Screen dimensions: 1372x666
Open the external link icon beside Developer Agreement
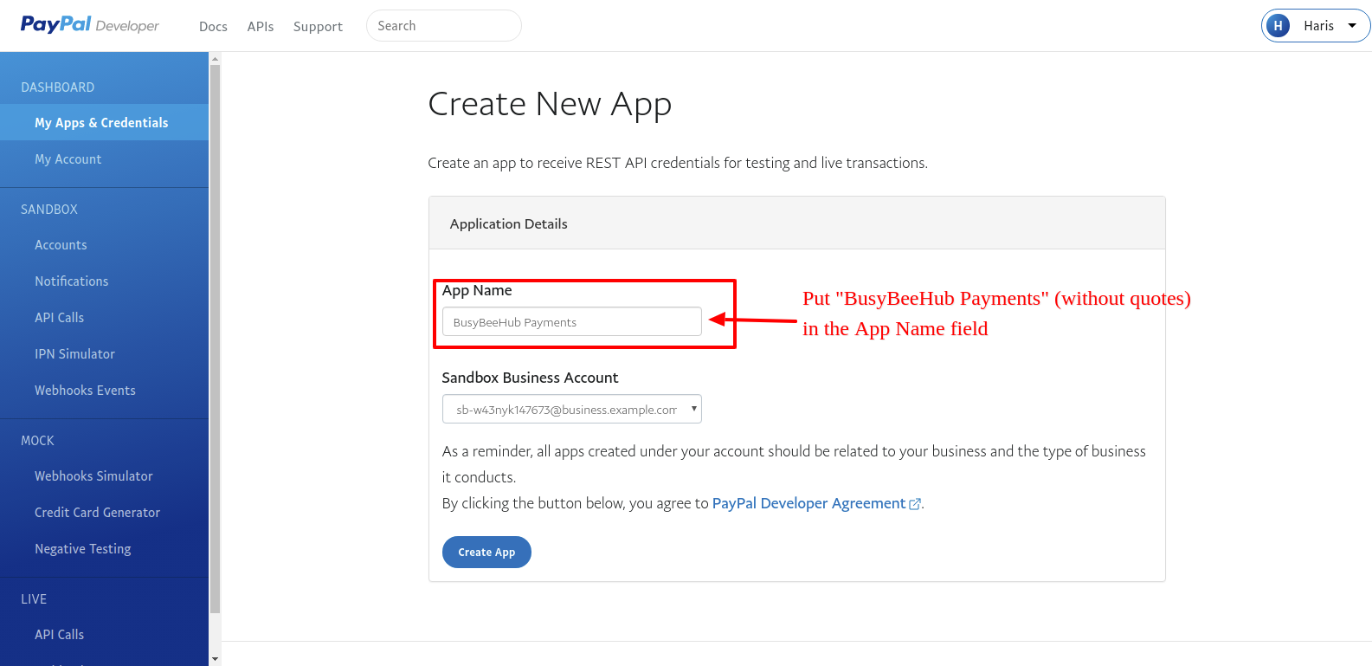(x=915, y=504)
